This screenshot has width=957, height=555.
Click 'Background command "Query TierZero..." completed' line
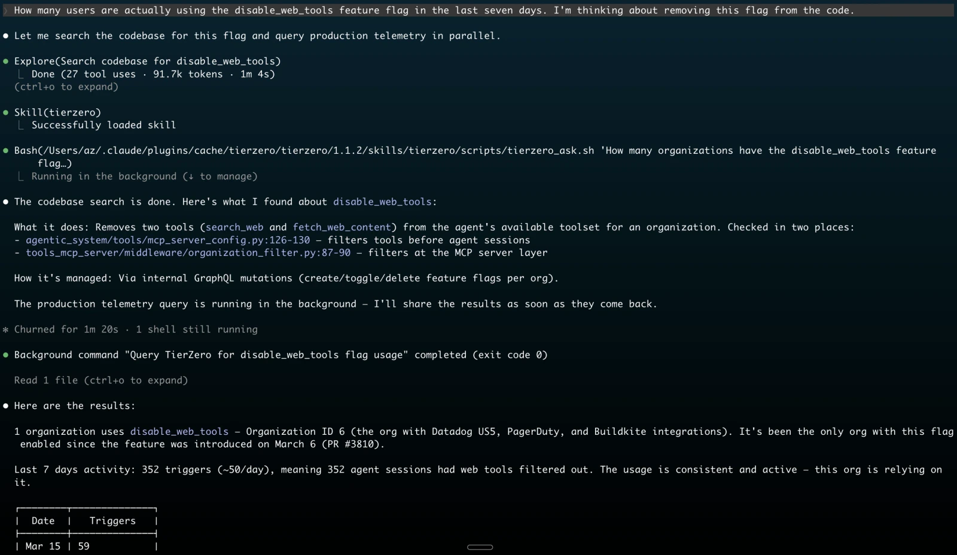click(281, 355)
